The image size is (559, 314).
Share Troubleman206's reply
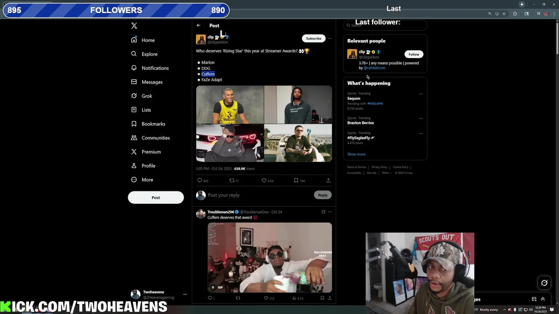[330, 298]
